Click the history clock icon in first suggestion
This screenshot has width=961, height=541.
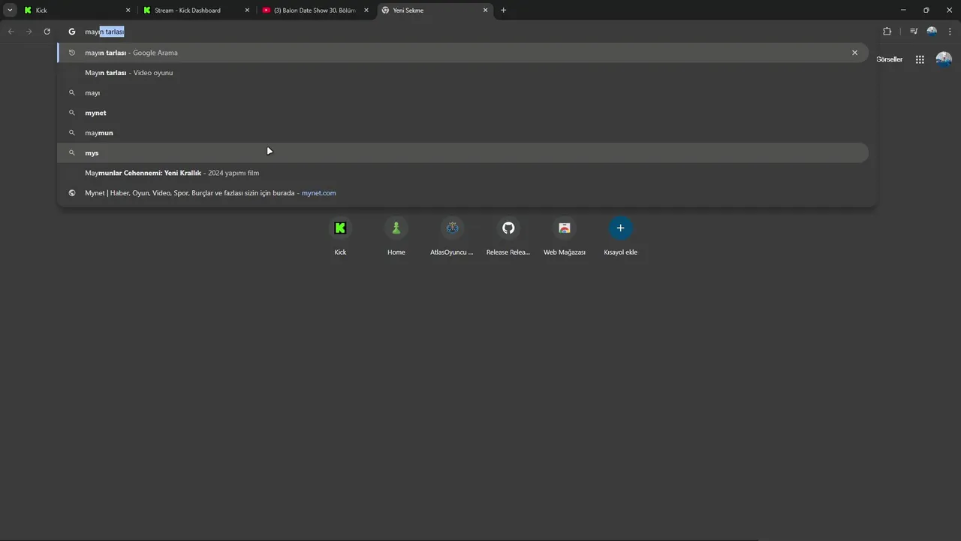pos(72,53)
